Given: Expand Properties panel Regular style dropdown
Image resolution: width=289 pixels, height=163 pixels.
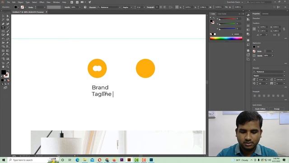Looking at the screenshot, I should 284,76.
